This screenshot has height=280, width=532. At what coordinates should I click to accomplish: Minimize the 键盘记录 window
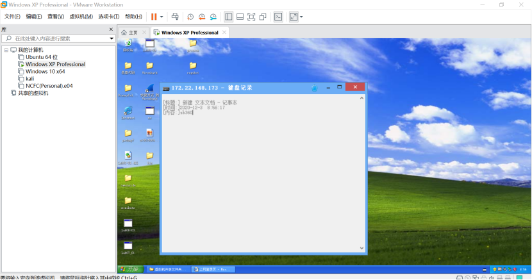click(328, 87)
